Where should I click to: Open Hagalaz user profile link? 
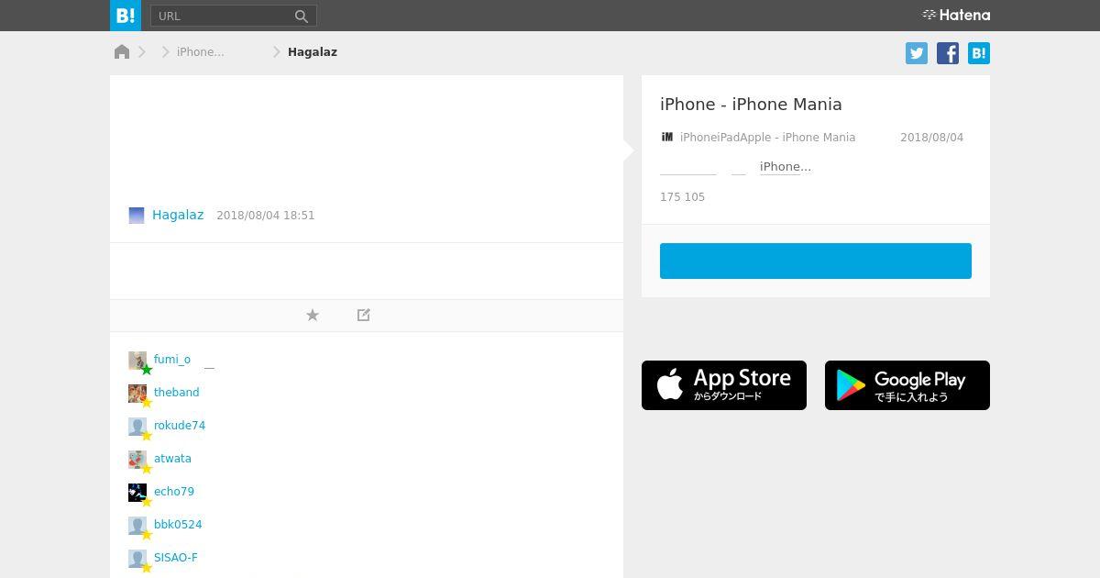pos(178,215)
